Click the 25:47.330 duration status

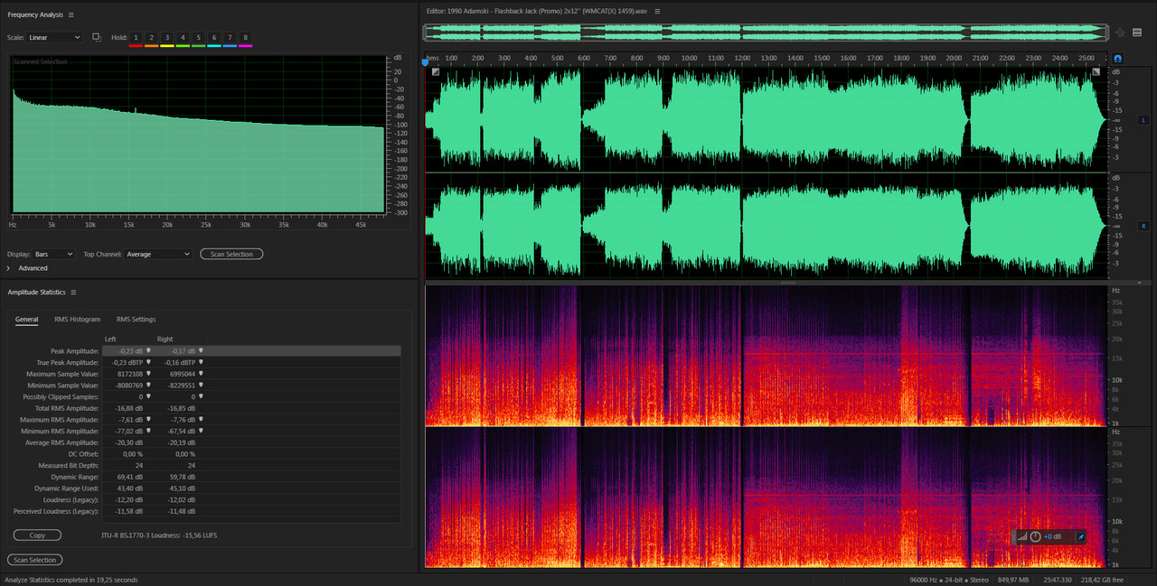[x=1058, y=580]
